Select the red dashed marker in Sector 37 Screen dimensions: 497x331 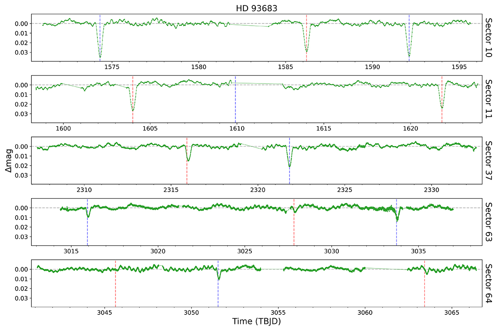[187, 165]
